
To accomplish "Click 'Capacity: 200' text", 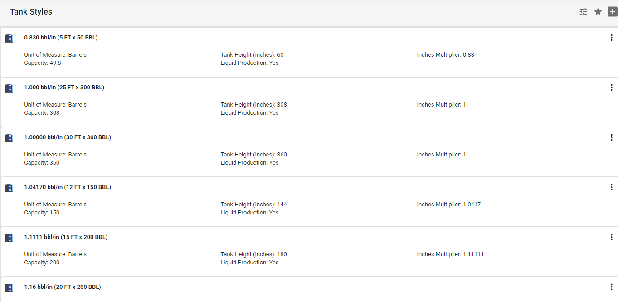I will coord(42,263).
